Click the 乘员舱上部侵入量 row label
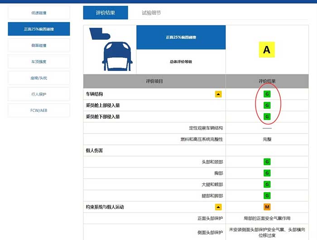317x240 pixels. [103, 105]
